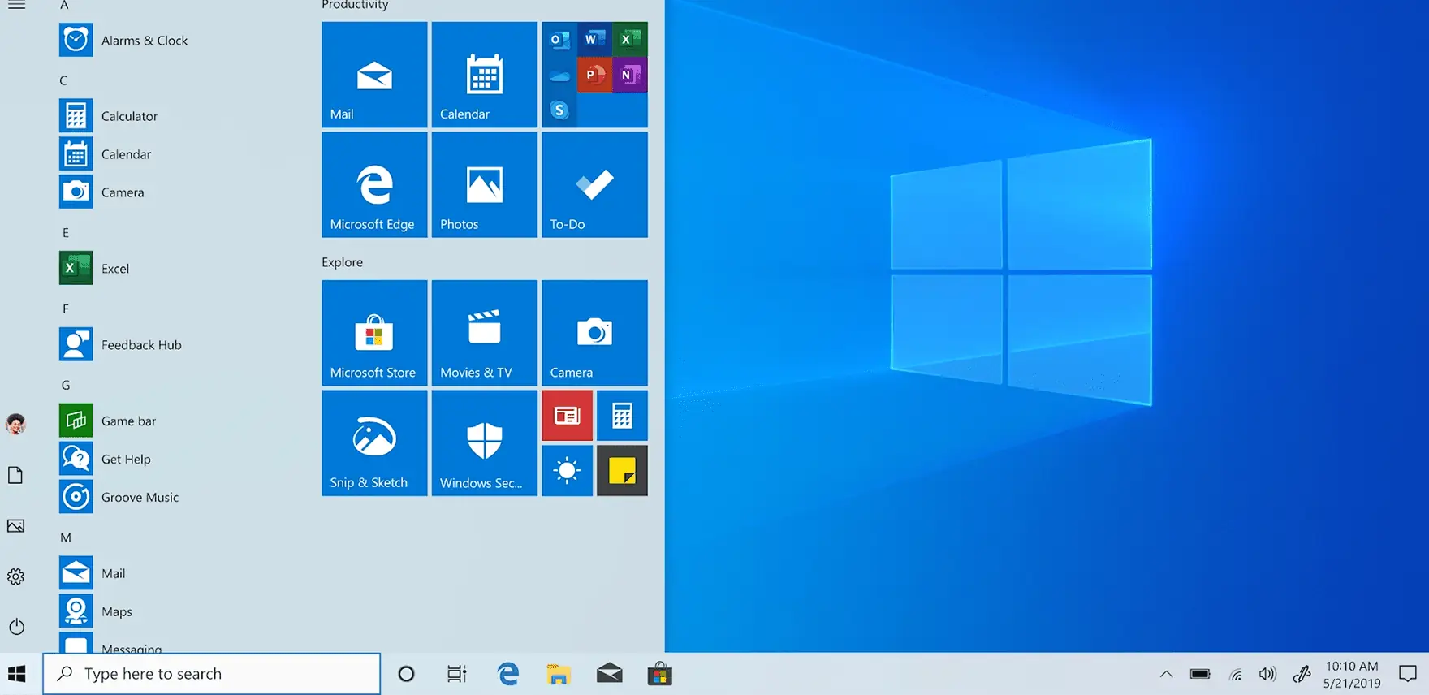Click the Calendar tile in Productivity
1429x695 pixels.
(x=485, y=75)
